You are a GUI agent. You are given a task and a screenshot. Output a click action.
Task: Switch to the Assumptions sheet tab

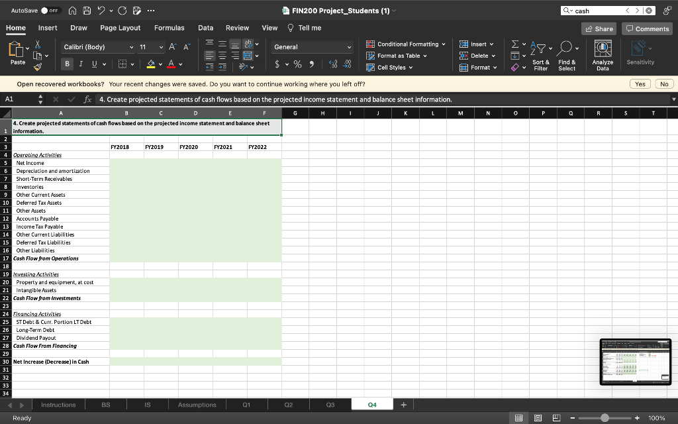point(197,404)
